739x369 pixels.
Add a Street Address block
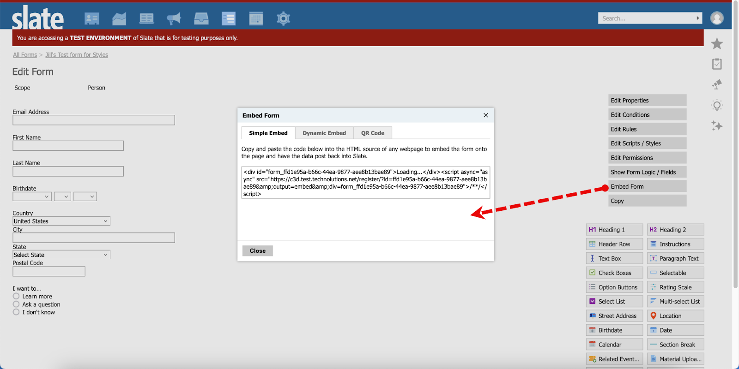(614, 315)
